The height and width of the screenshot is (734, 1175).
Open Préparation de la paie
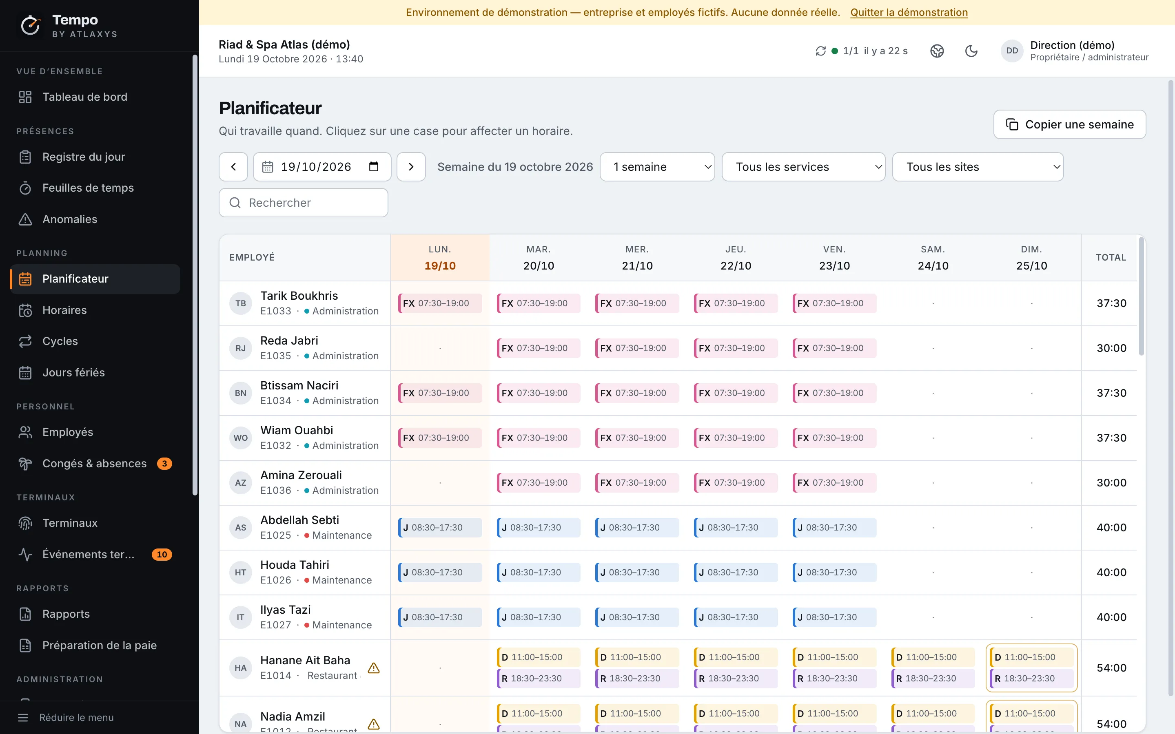pos(95,645)
